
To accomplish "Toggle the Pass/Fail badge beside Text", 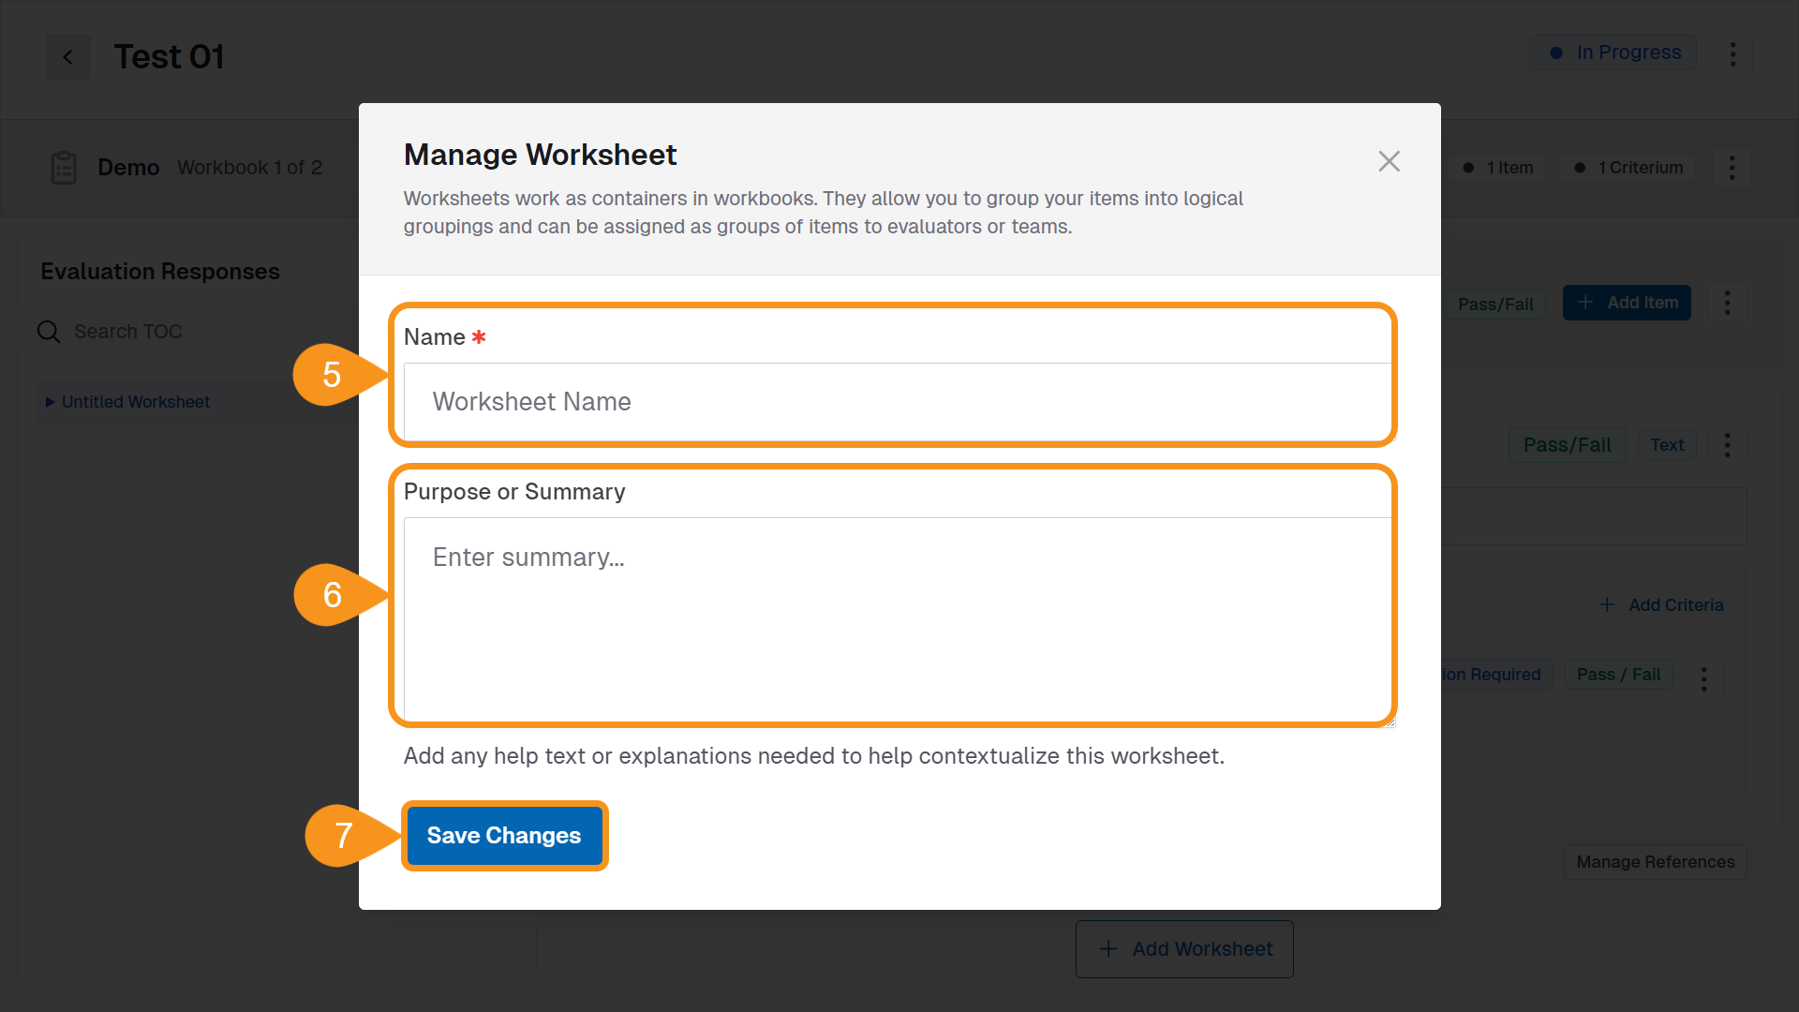I will [x=1567, y=444].
